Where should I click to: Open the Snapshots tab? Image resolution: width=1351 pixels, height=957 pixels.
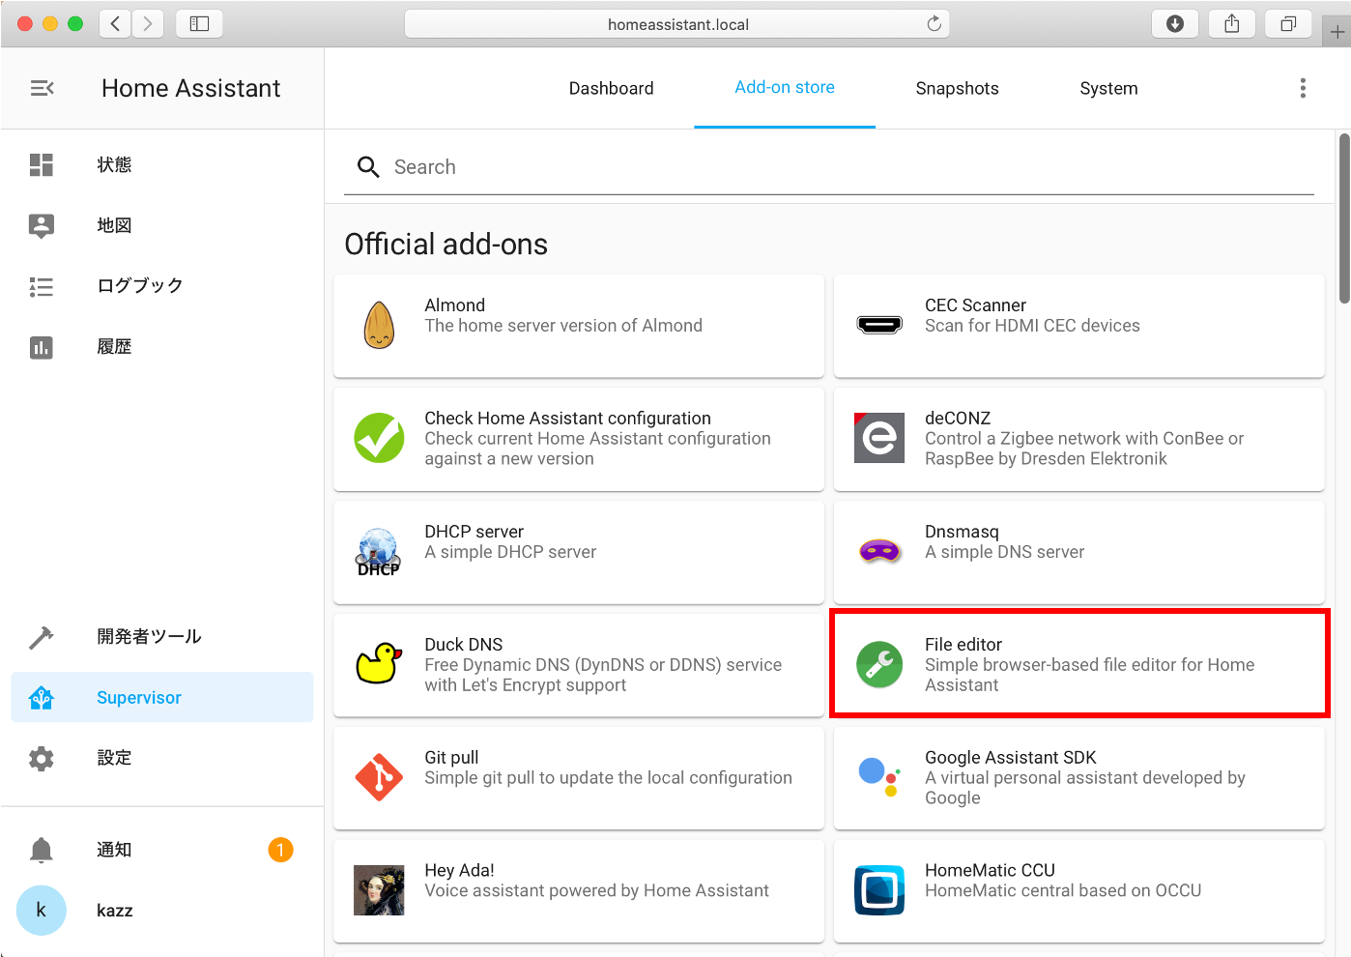pyautogui.click(x=958, y=88)
